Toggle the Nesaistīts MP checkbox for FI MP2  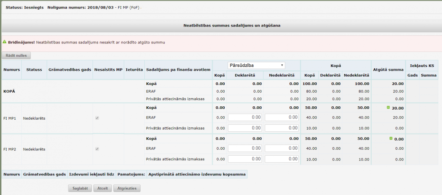[x=97, y=149]
